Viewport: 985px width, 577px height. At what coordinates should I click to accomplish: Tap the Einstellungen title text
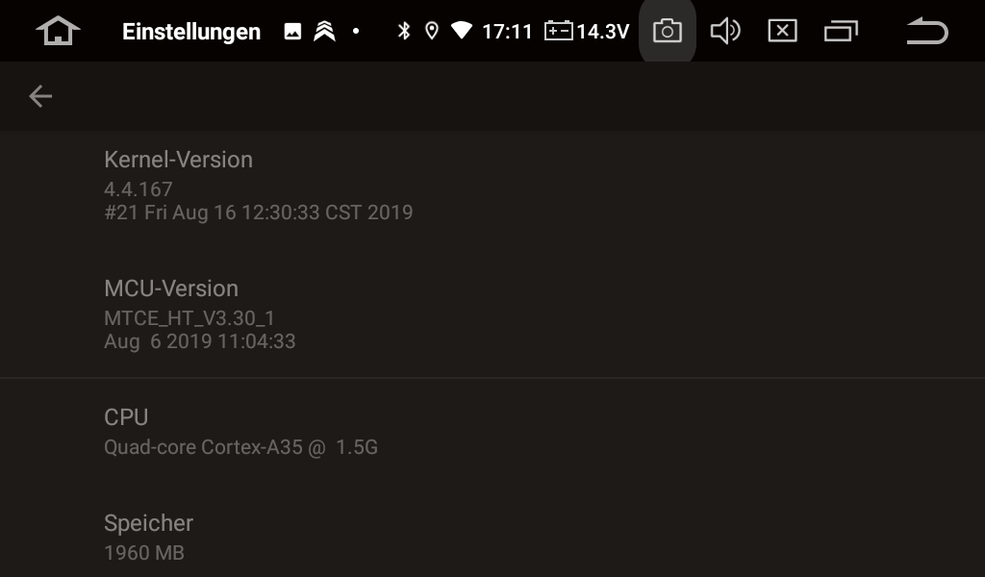pos(191,32)
